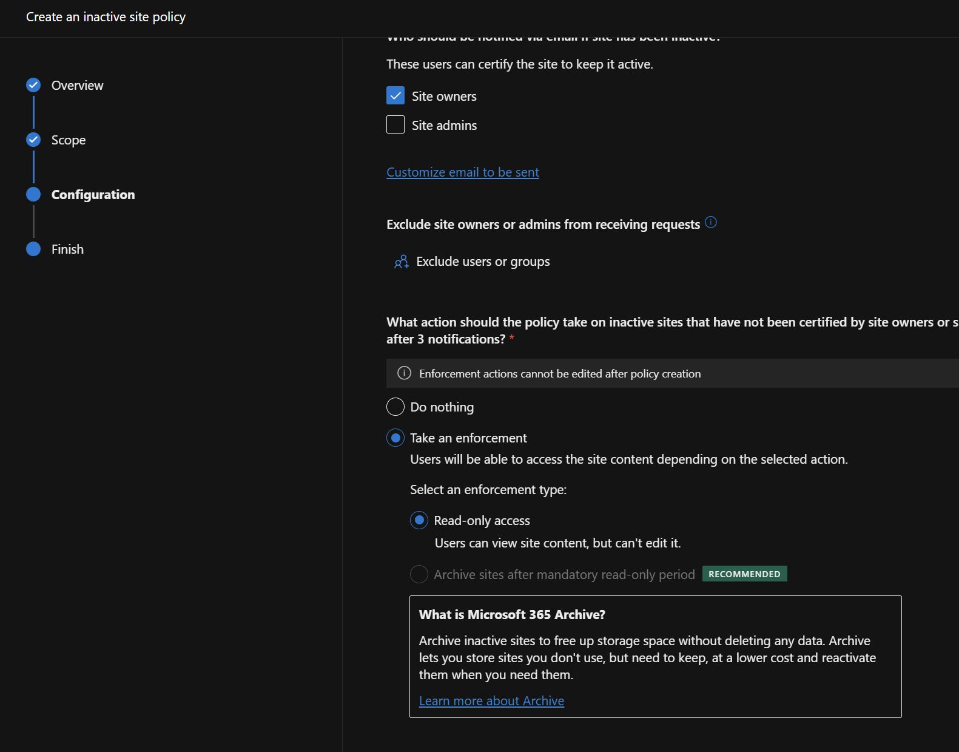The width and height of the screenshot is (959, 752).
Task: Go to the Scope step
Action: click(x=69, y=140)
